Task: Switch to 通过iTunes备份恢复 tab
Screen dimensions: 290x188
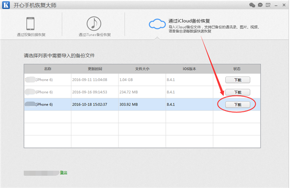Action: 95,35
